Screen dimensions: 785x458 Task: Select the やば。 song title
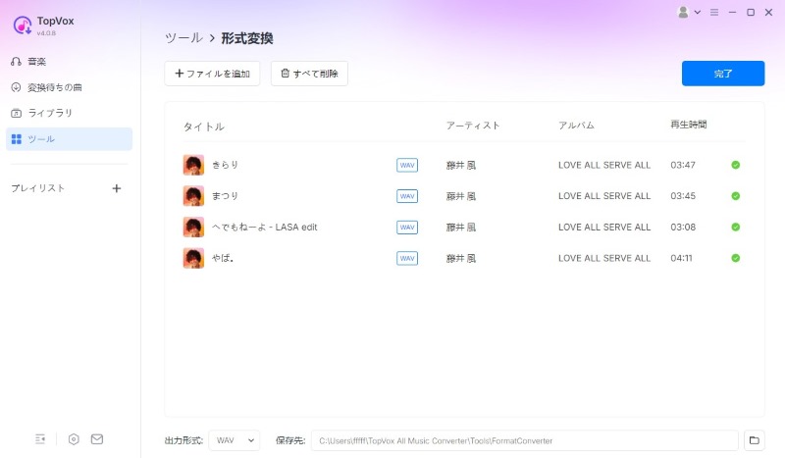[223, 258]
